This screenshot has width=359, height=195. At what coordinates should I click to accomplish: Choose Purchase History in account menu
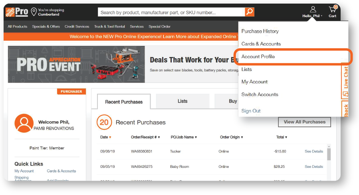260,31
